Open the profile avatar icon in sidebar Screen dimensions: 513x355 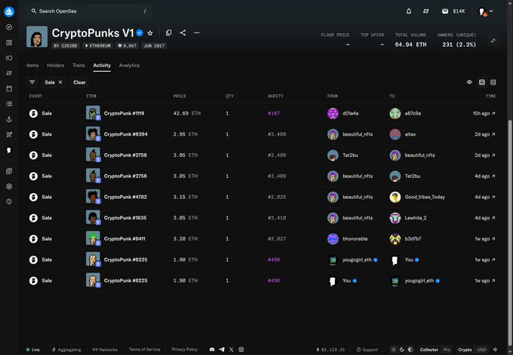(9, 150)
